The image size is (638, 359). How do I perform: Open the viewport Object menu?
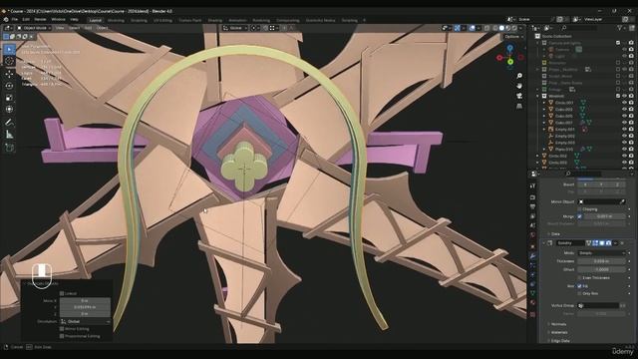pyautogui.click(x=102, y=28)
